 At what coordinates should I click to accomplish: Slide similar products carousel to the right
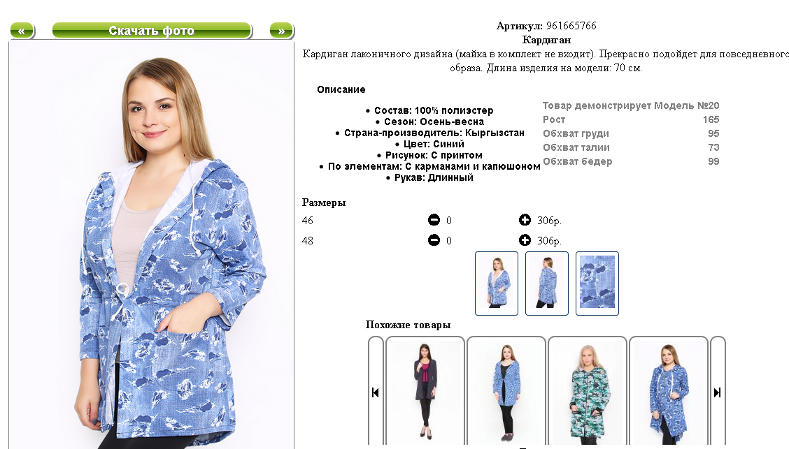[x=718, y=392]
